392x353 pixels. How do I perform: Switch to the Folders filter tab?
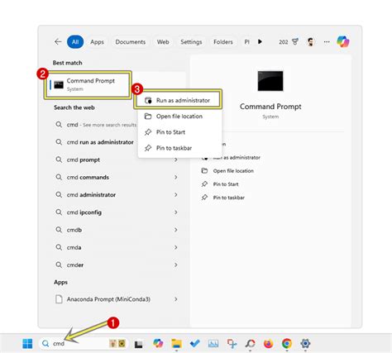(x=223, y=42)
